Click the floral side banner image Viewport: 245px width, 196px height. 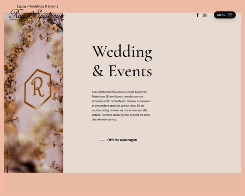tap(34, 93)
